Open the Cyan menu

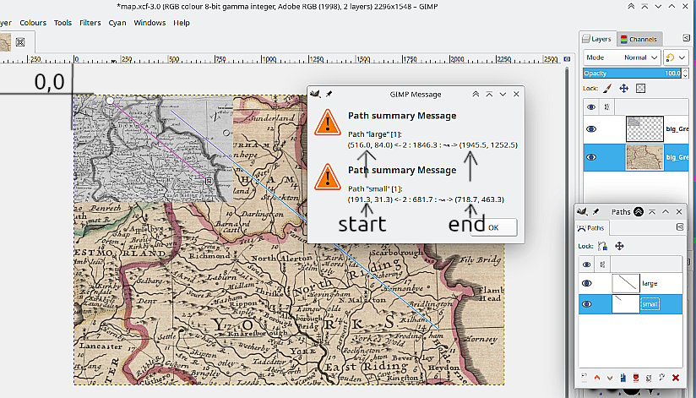click(x=117, y=23)
